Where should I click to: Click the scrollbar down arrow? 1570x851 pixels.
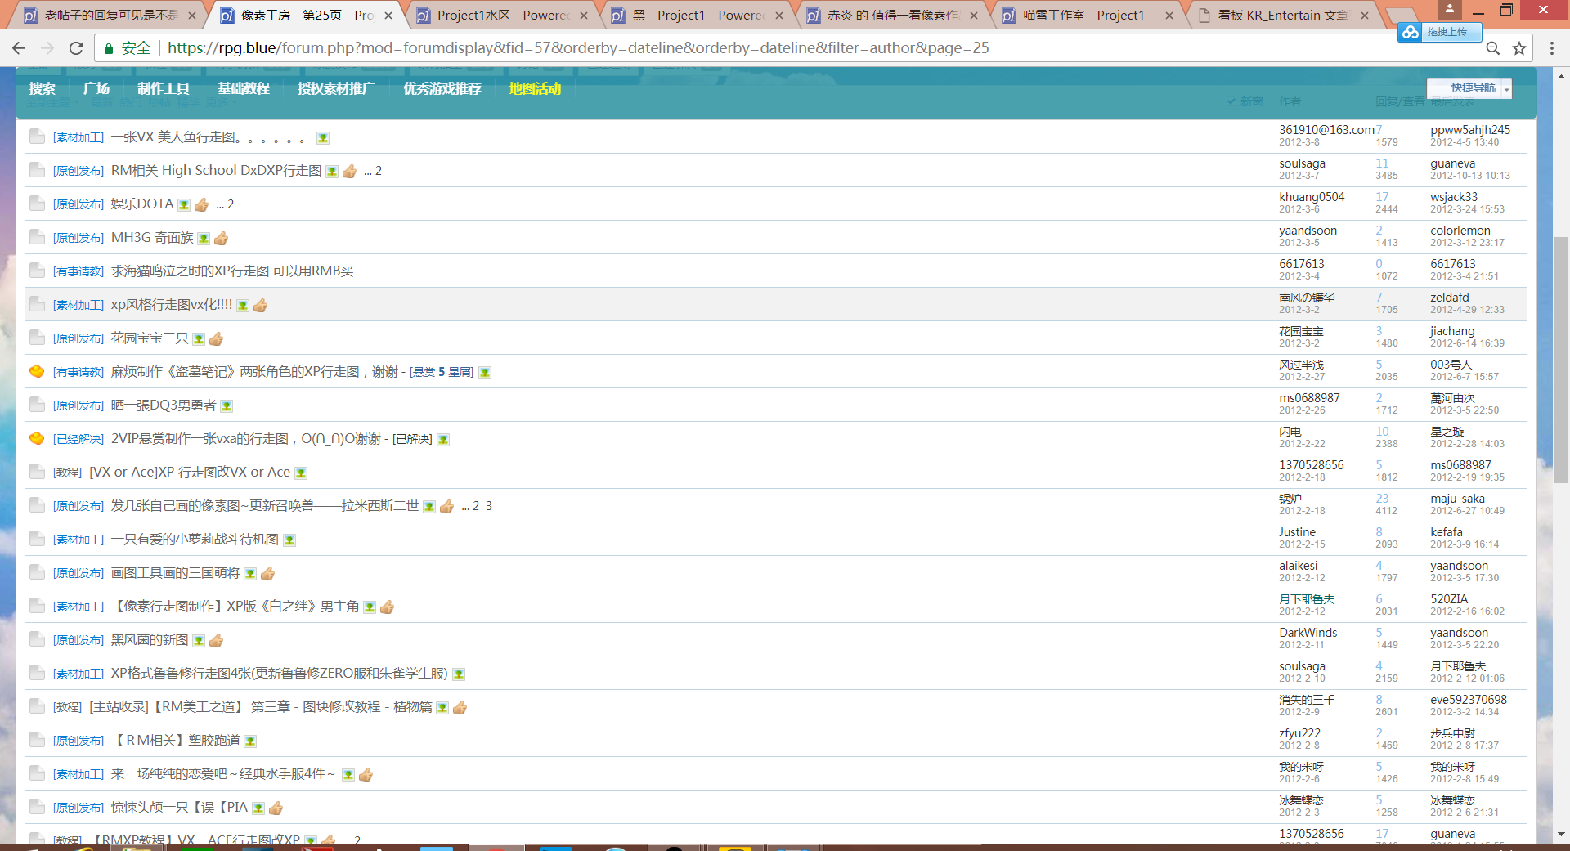1561,834
